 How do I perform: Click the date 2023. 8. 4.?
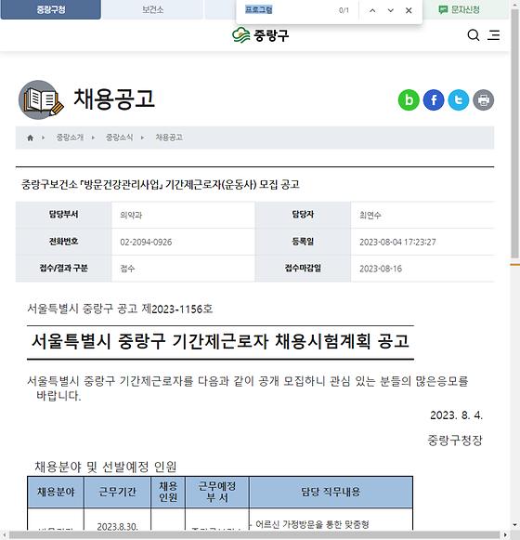(456, 415)
